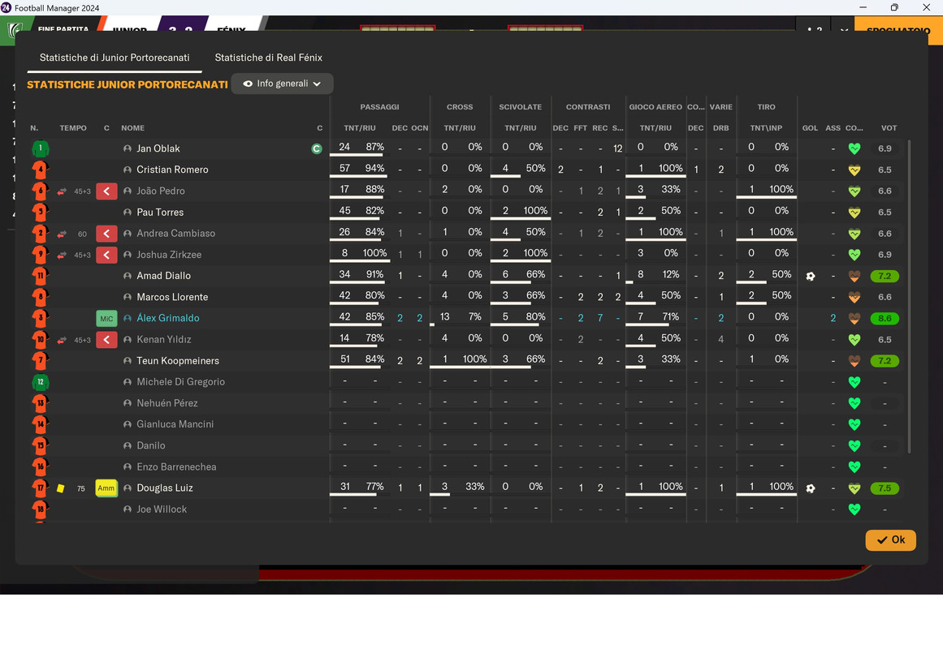Viewport: 943px width, 649px height.
Task: Click Jan Oblak's green condition heart
Action: [x=854, y=148]
